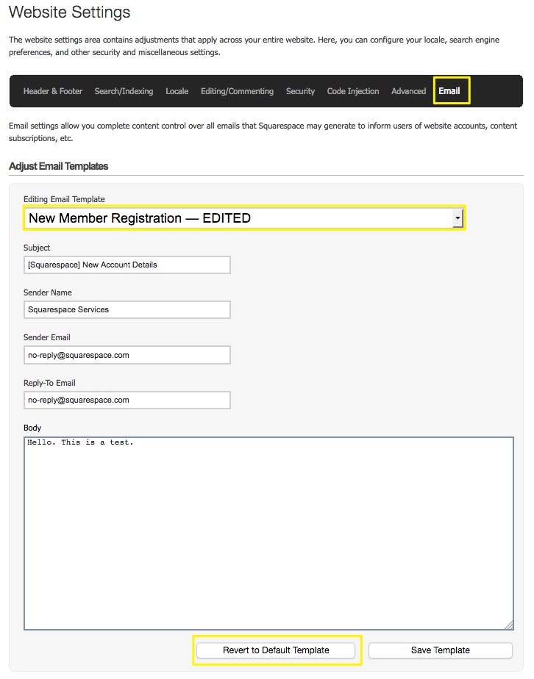Image resolution: width=534 pixels, height=679 pixels.
Task: Open the Header & Footer tab
Action: [x=53, y=91]
